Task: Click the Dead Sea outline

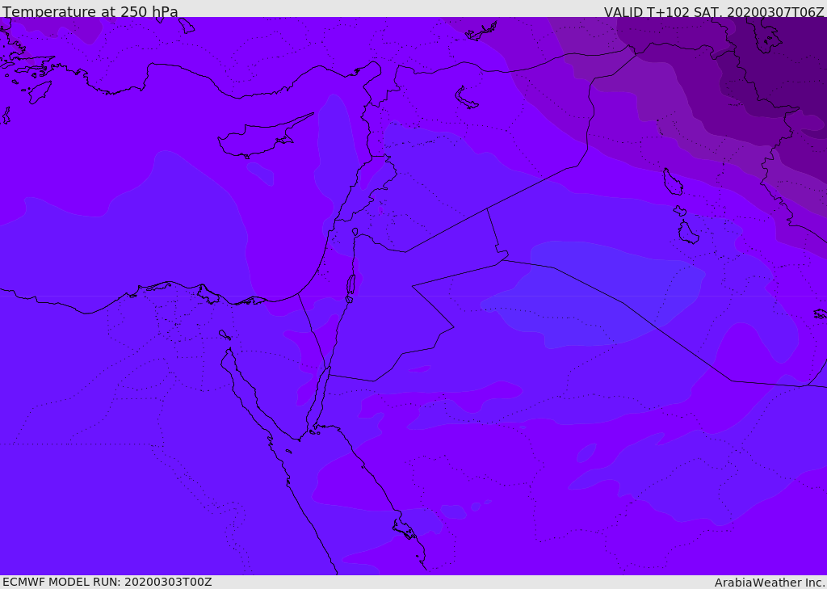Action: (351, 284)
